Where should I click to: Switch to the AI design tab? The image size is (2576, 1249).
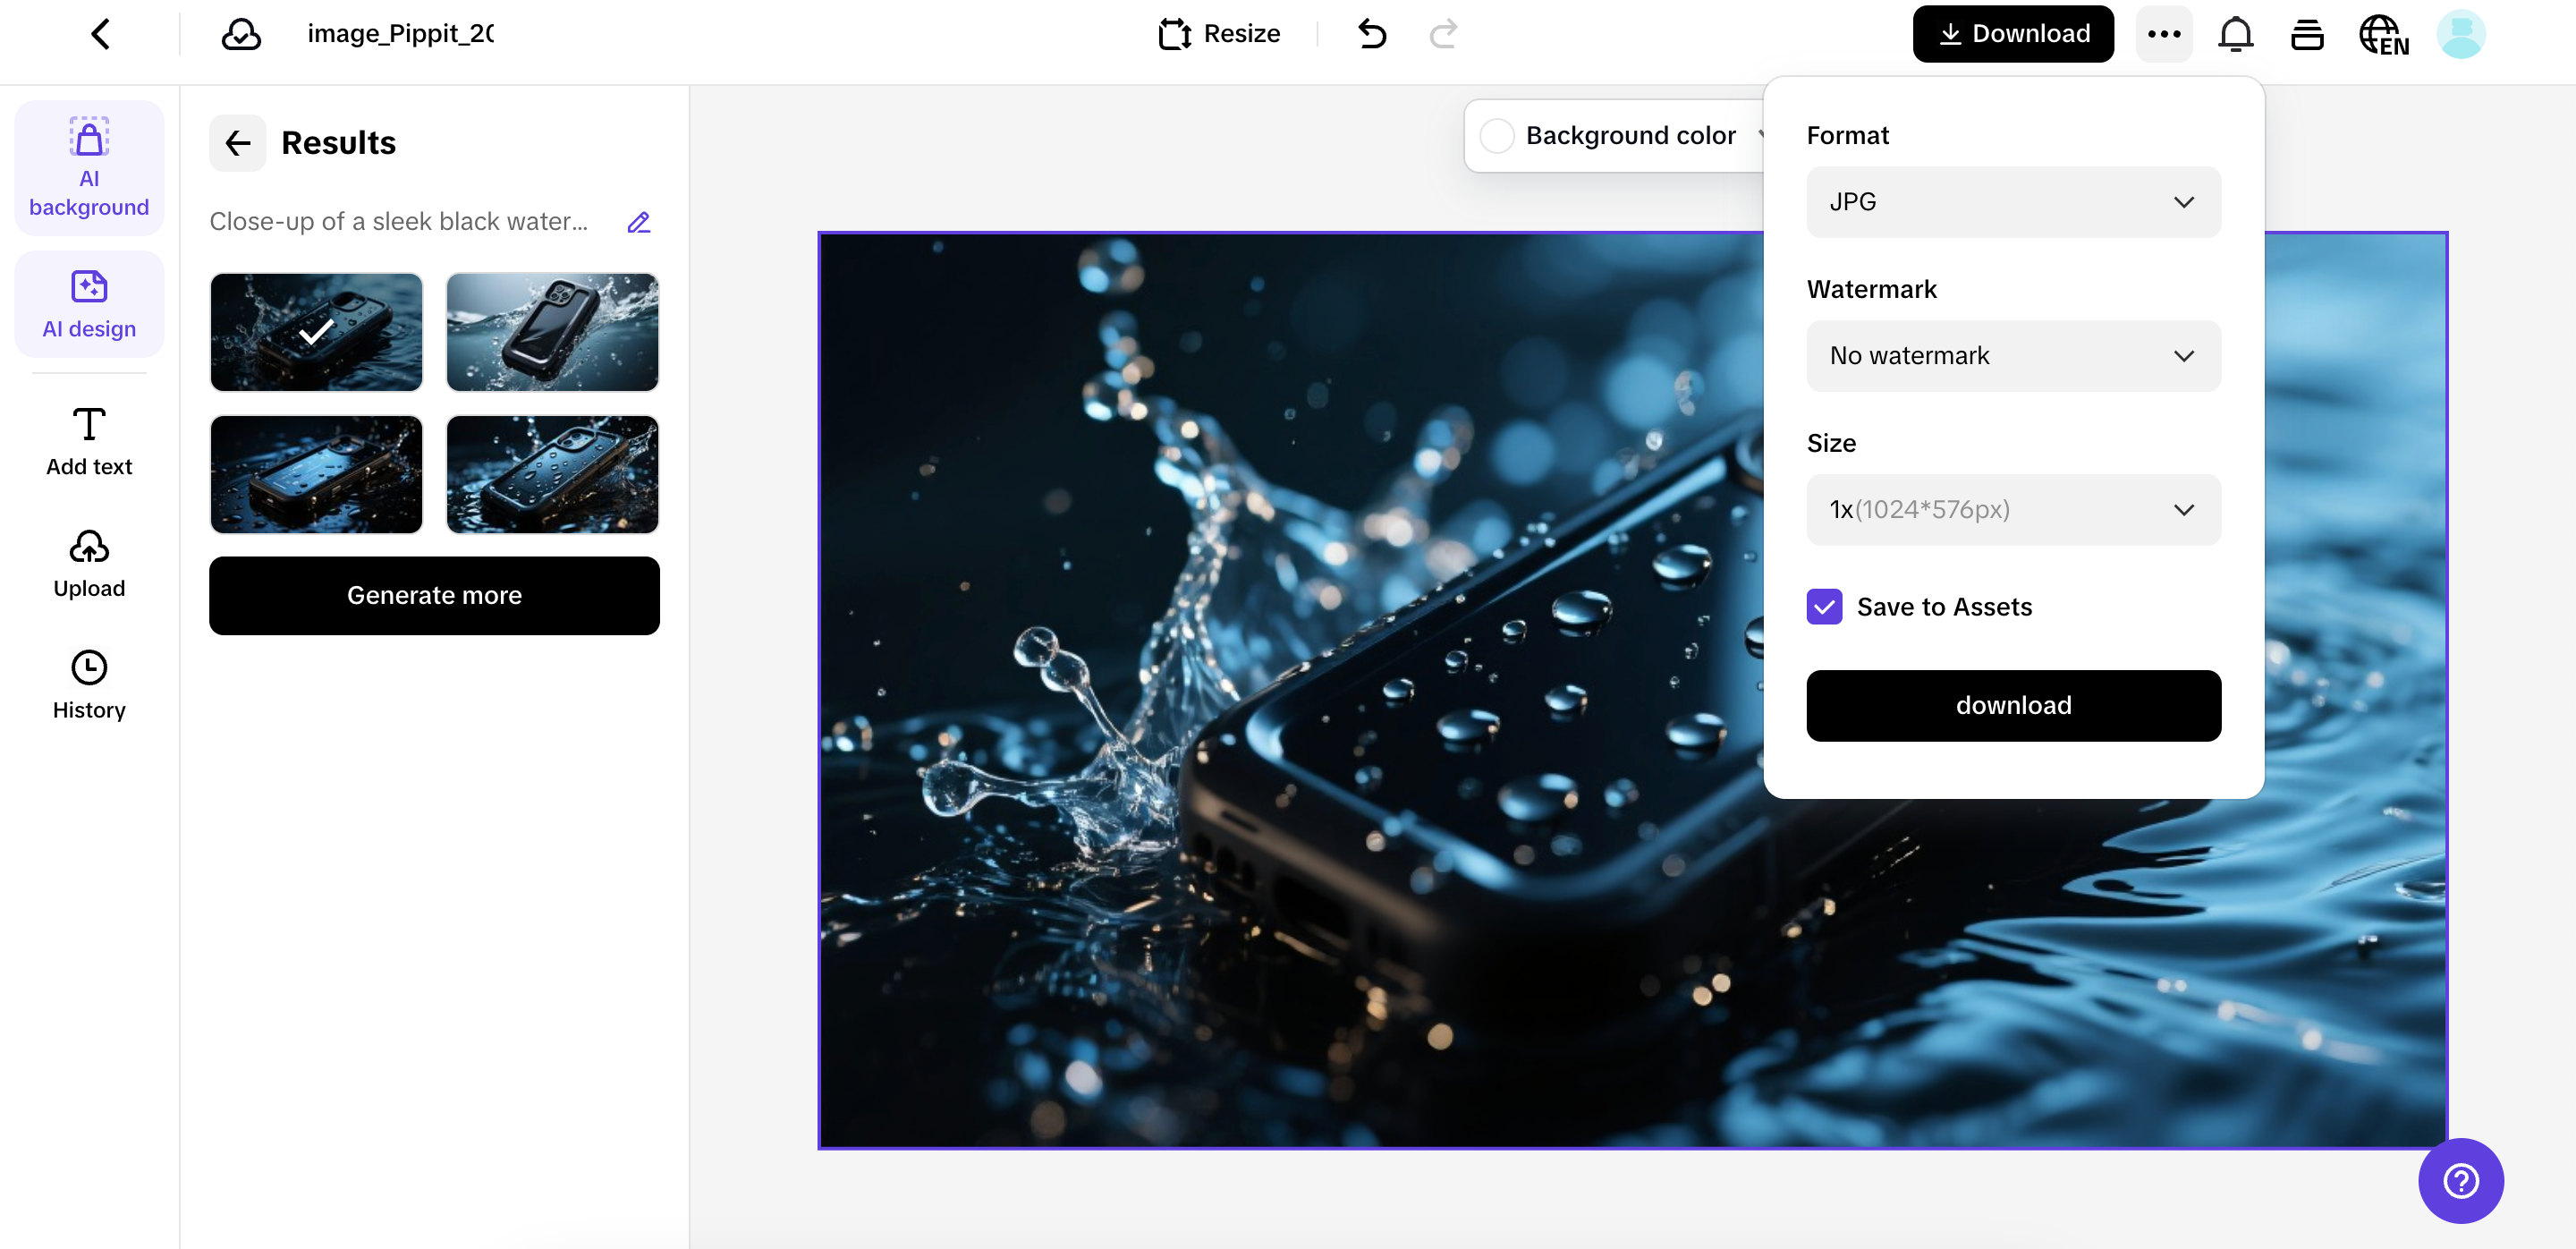tap(89, 304)
